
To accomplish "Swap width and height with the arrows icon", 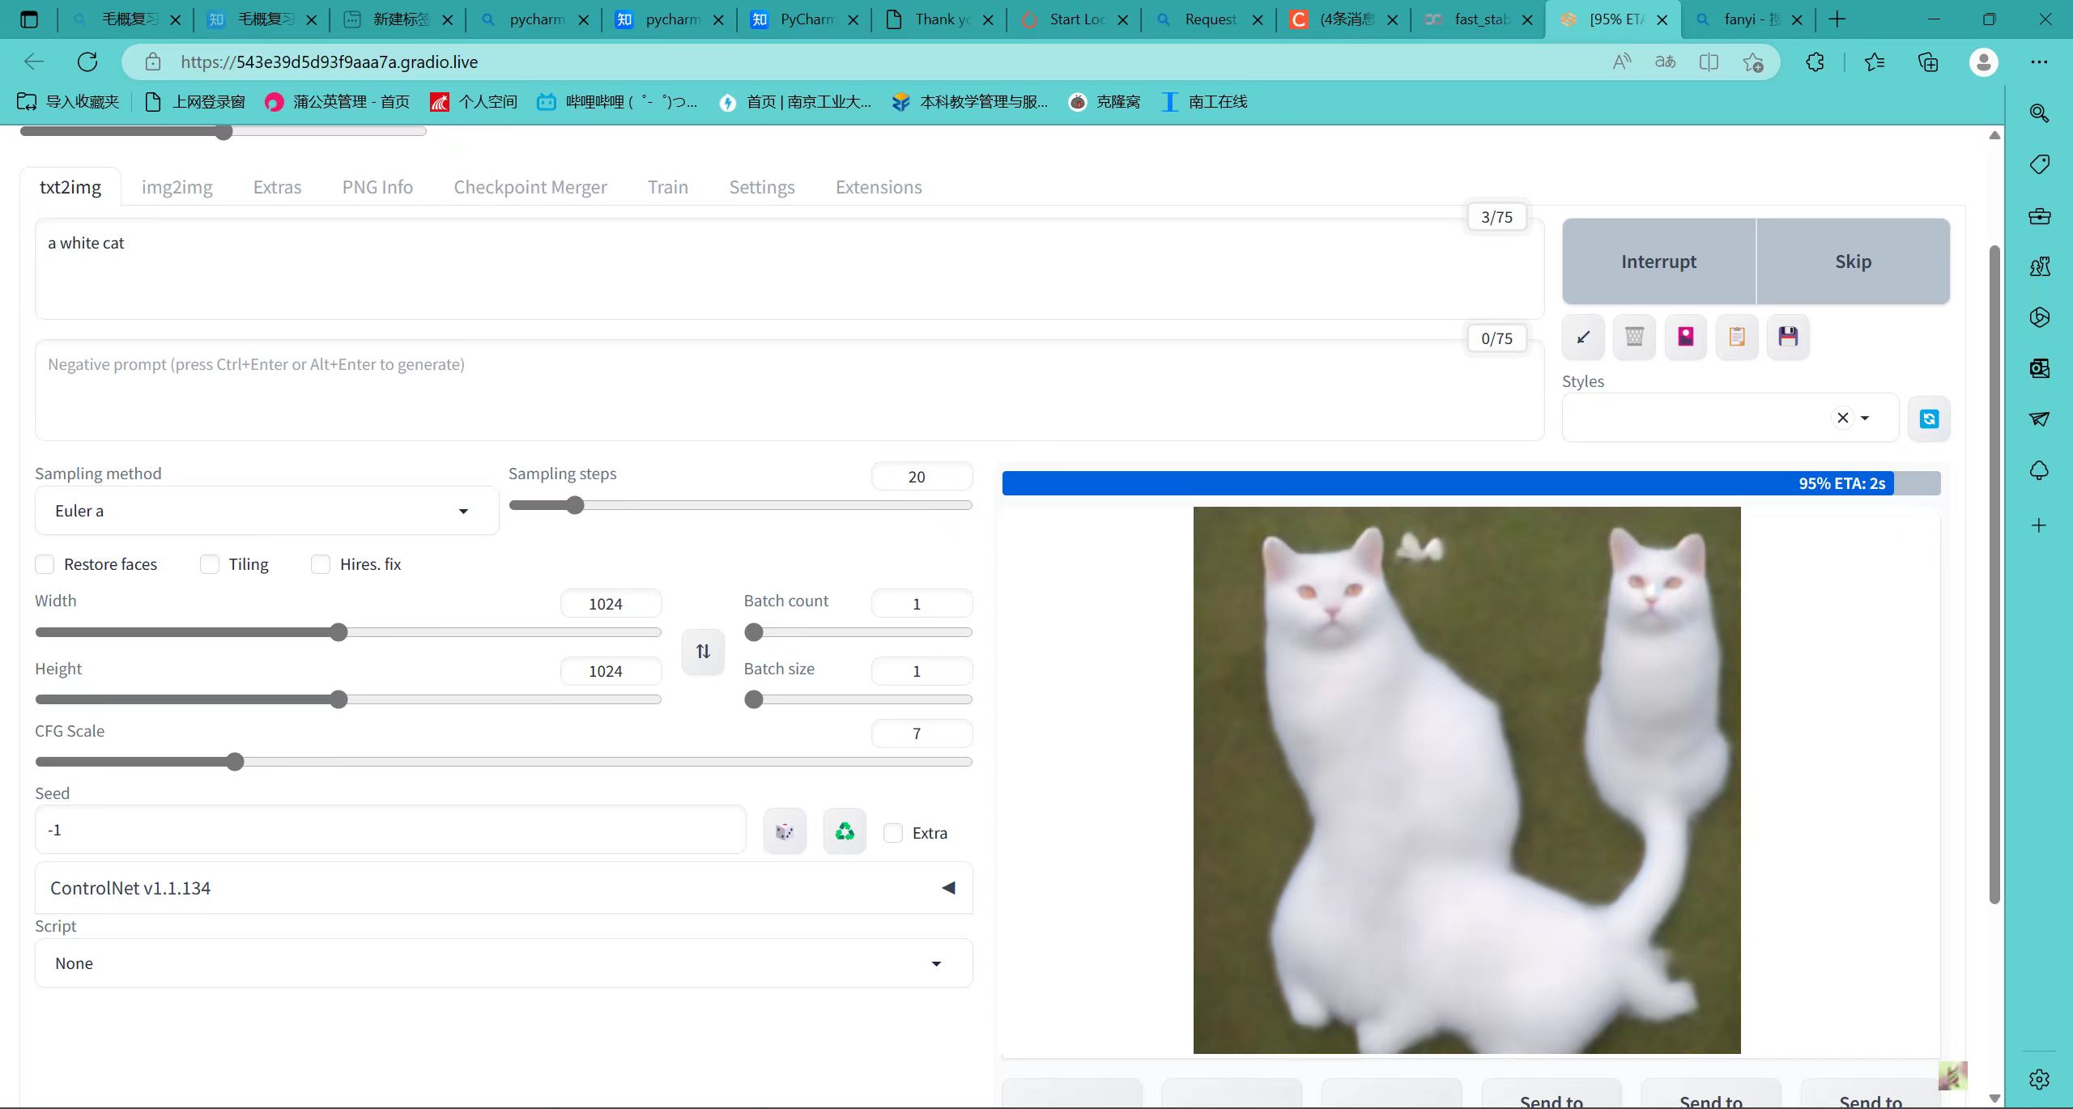I will coord(703,652).
